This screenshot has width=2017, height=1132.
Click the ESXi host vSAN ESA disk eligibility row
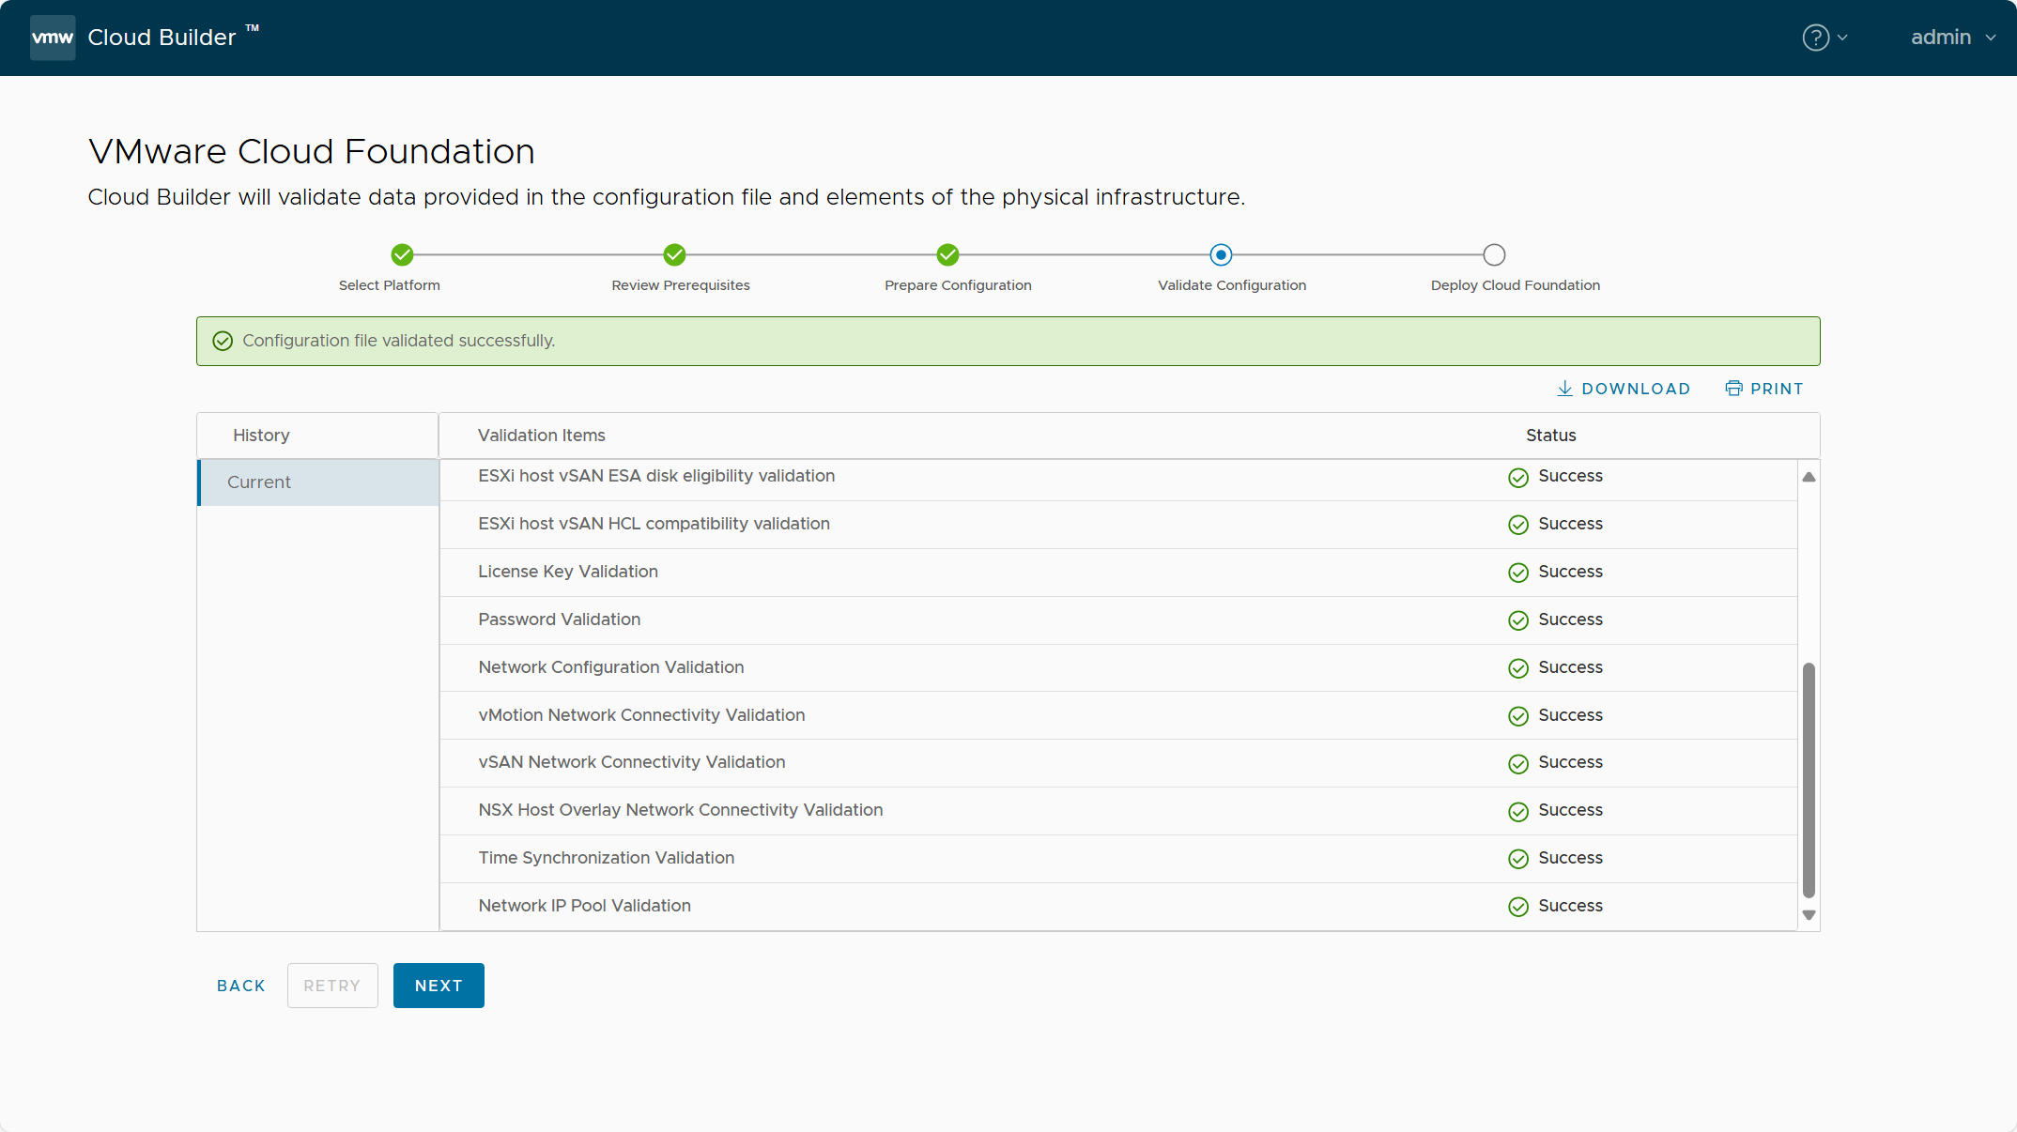click(1118, 478)
